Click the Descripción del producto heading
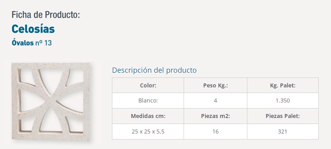Viewport: 331px width, 149px height. click(x=154, y=70)
